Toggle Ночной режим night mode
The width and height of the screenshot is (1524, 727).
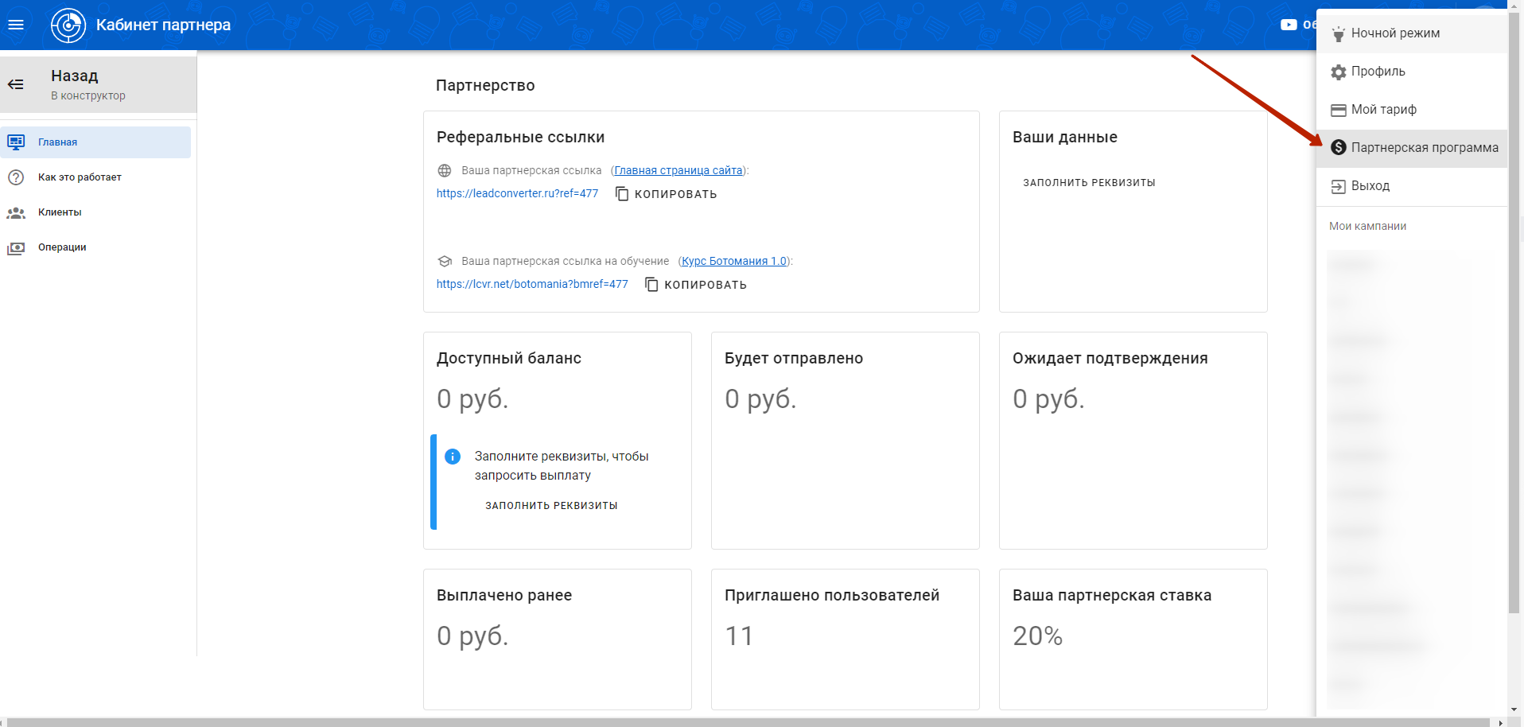(1395, 33)
